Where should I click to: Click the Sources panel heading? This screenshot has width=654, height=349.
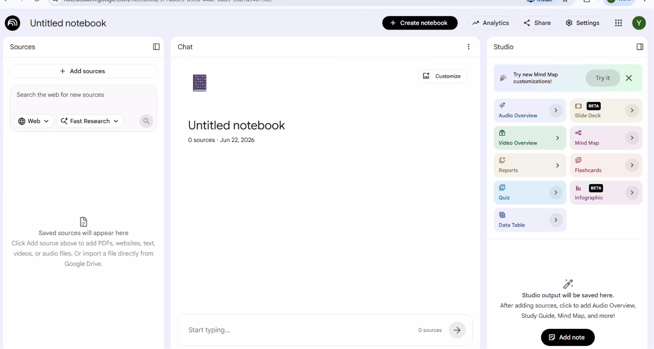pyautogui.click(x=22, y=47)
